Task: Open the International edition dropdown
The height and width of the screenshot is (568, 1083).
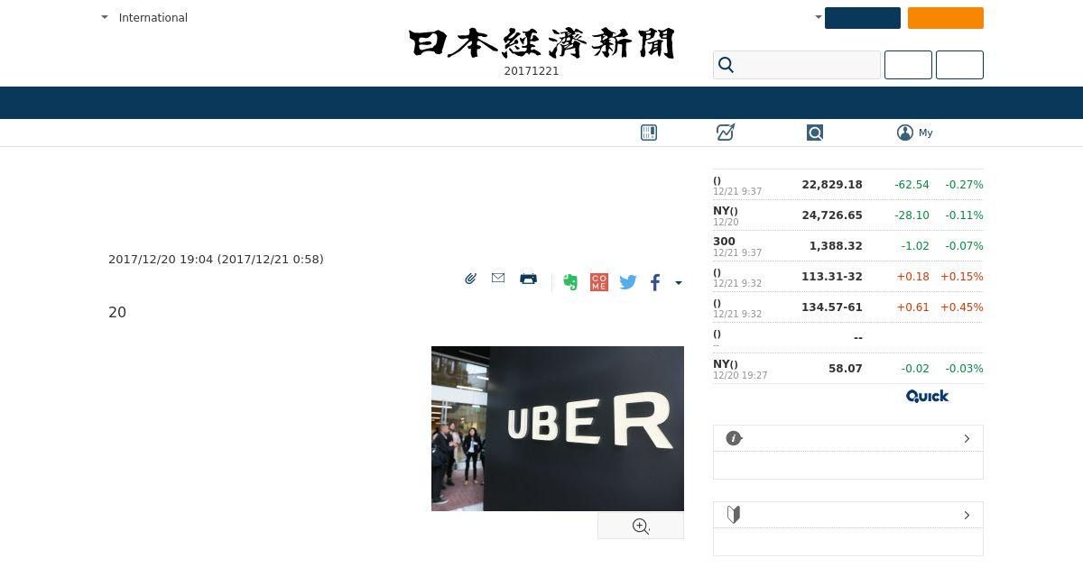Action: 144,17
